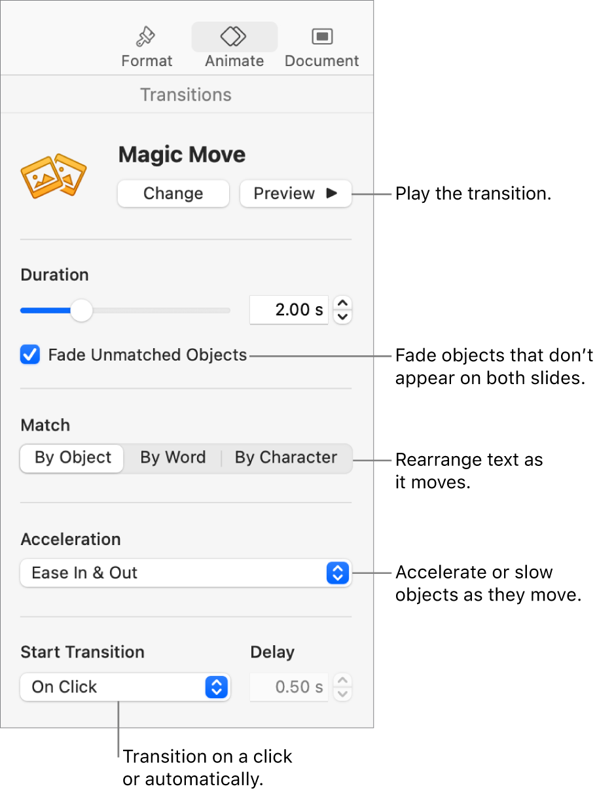This screenshot has width=597, height=797.
Task: Open the Acceleration Ease In & Out dropdown
Action: point(186,573)
